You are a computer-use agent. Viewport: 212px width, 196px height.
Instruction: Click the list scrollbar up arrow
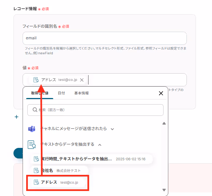(164, 124)
